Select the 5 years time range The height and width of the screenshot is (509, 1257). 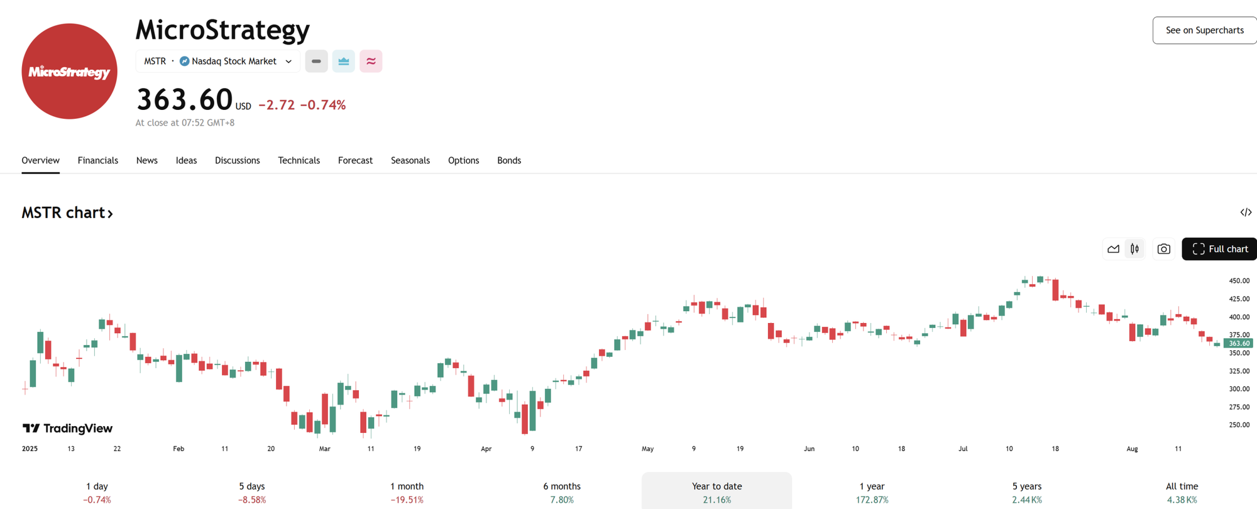click(1026, 492)
